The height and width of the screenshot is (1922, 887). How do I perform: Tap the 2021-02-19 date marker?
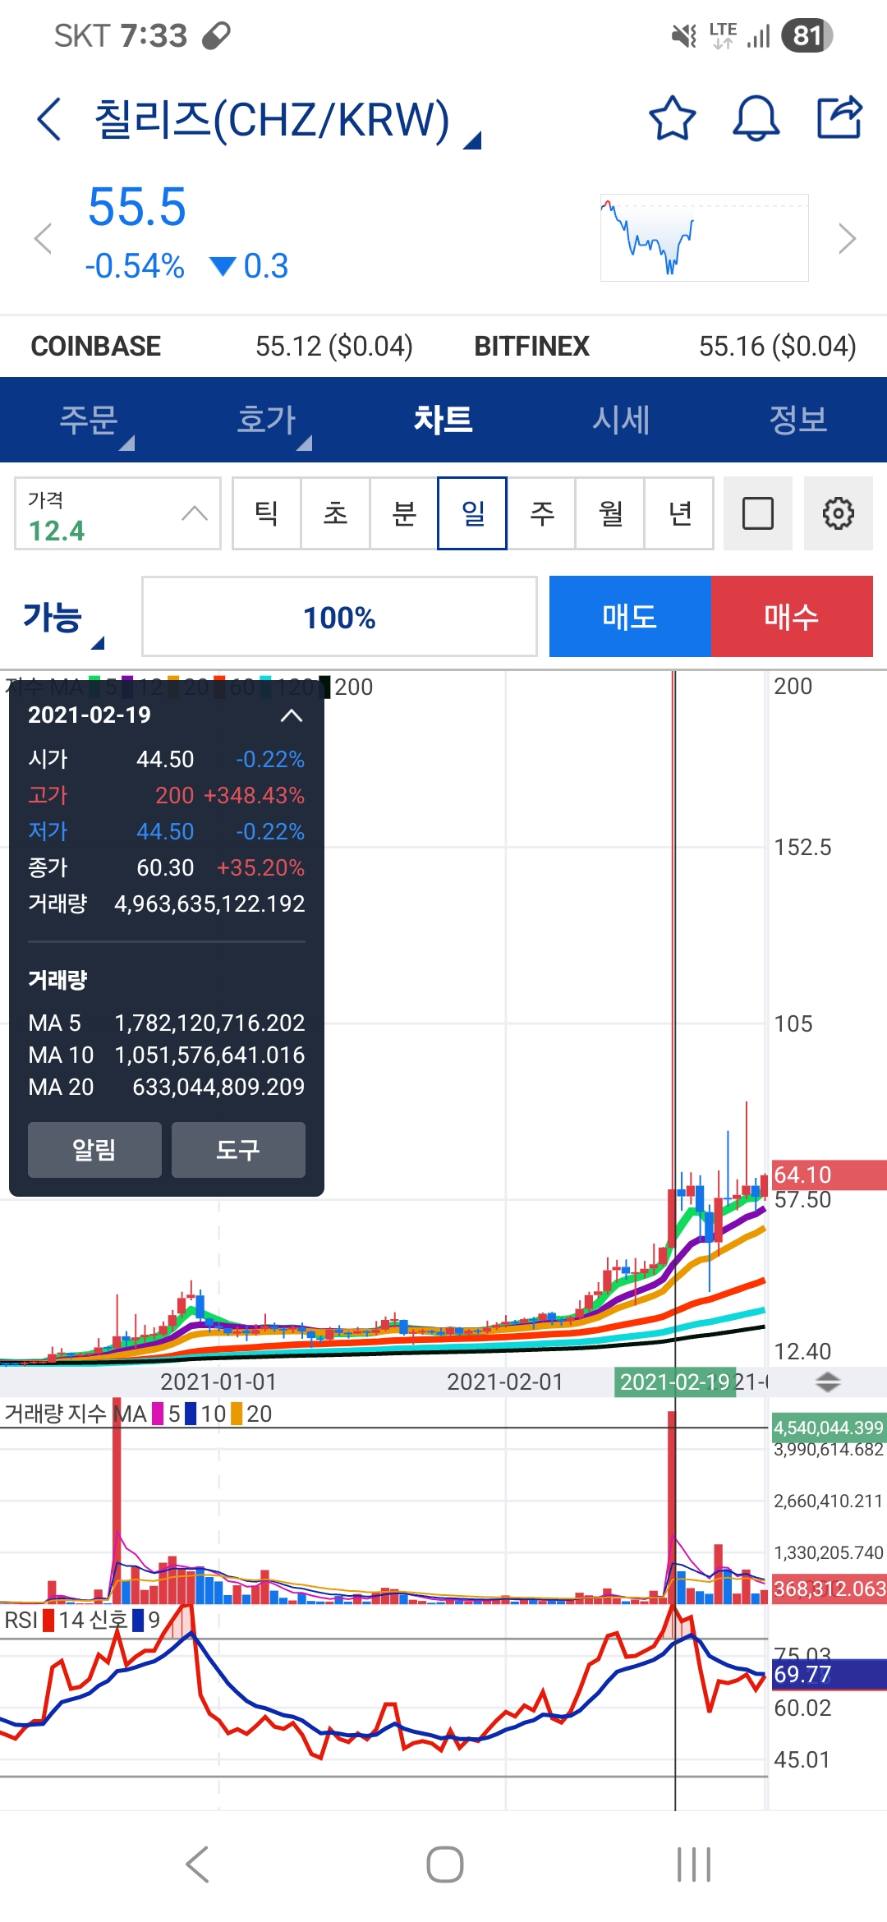click(675, 1382)
